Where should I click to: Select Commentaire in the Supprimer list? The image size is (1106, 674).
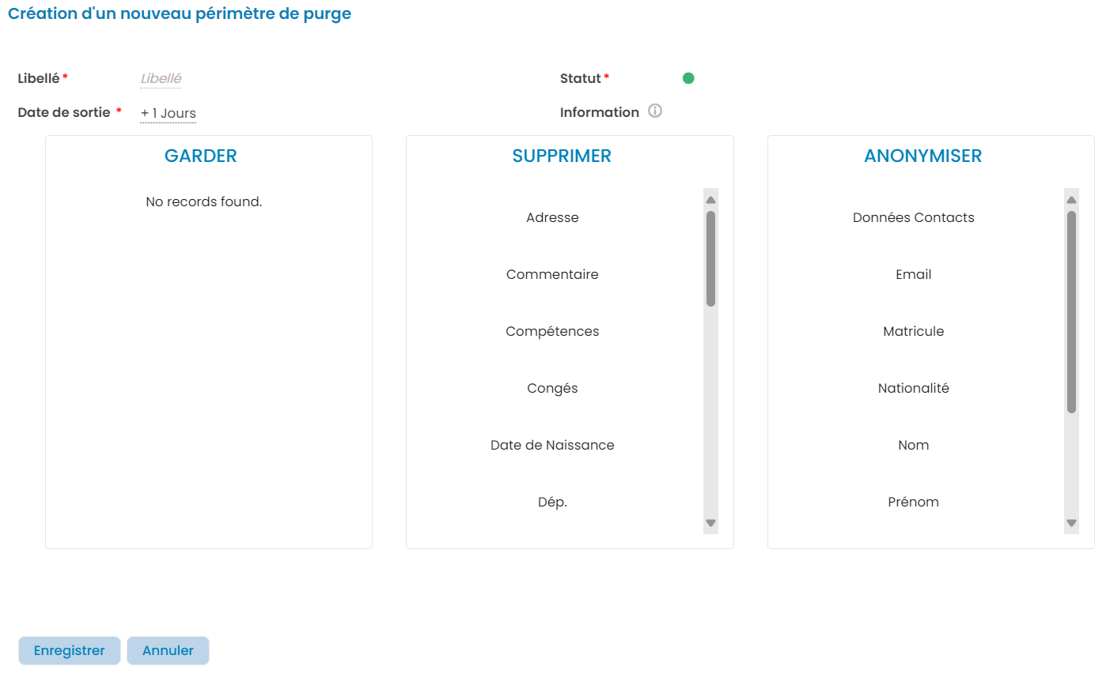pyautogui.click(x=552, y=274)
